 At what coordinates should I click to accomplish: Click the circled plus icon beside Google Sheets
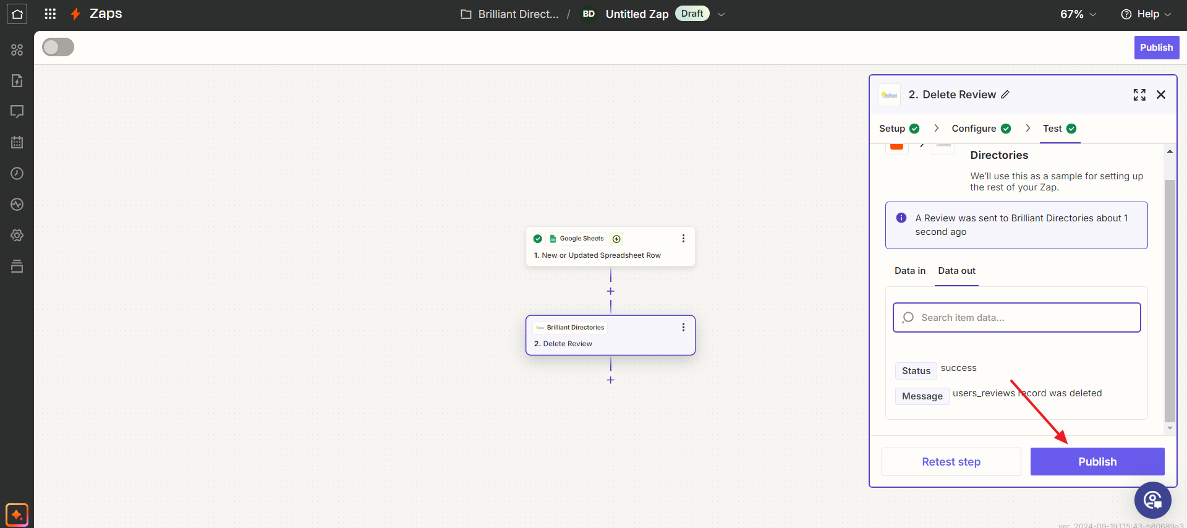[616, 239]
